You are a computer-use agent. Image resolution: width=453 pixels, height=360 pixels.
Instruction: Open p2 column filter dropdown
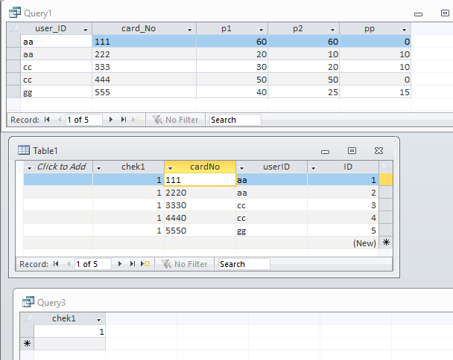point(333,30)
